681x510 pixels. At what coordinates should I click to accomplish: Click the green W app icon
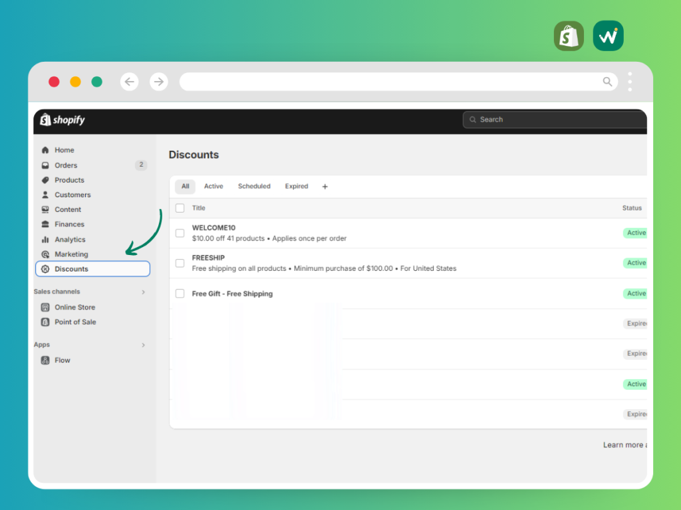tap(608, 36)
